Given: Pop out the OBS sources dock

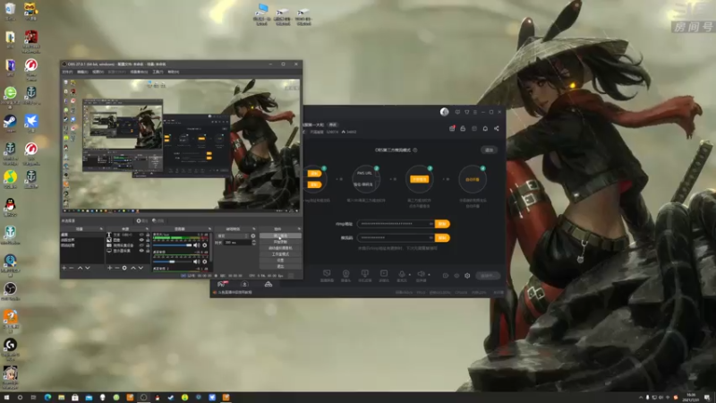Looking at the screenshot, I should [x=147, y=229].
